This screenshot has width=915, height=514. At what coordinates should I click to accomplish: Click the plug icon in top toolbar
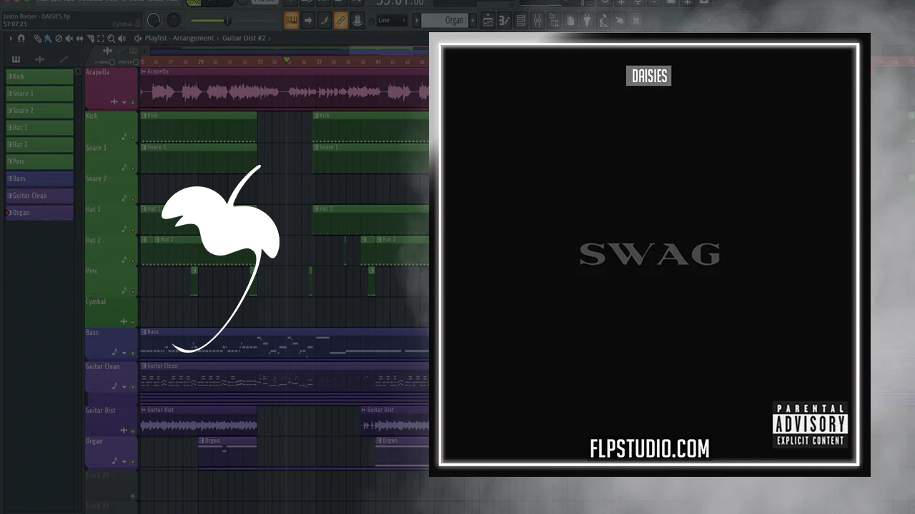(587, 21)
